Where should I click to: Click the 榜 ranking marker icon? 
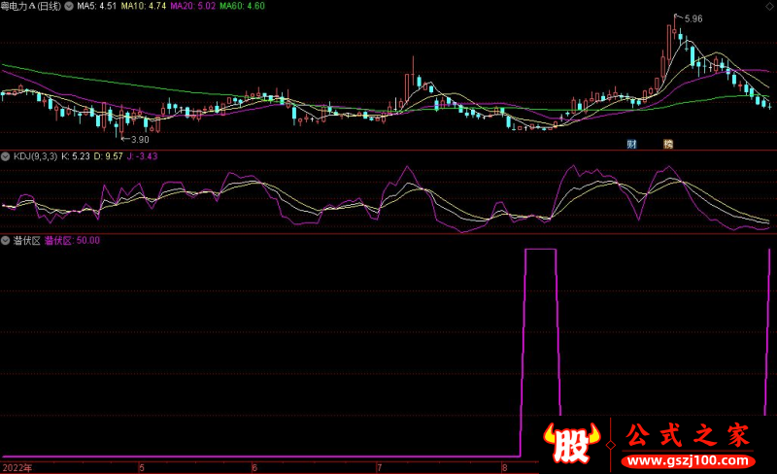coord(668,145)
